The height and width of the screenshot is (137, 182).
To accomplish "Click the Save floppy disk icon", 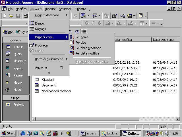I will (x=18, y=16).
